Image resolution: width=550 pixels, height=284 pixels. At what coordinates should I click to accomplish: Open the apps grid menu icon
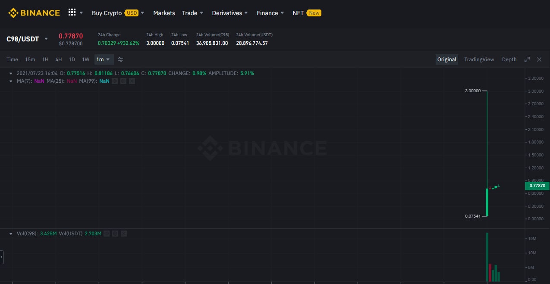72,12
